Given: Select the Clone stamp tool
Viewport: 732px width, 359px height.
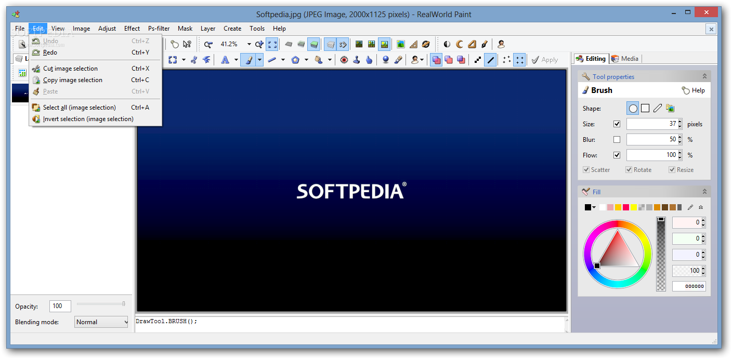Looking at the screenshot, I should pos(357,60).
